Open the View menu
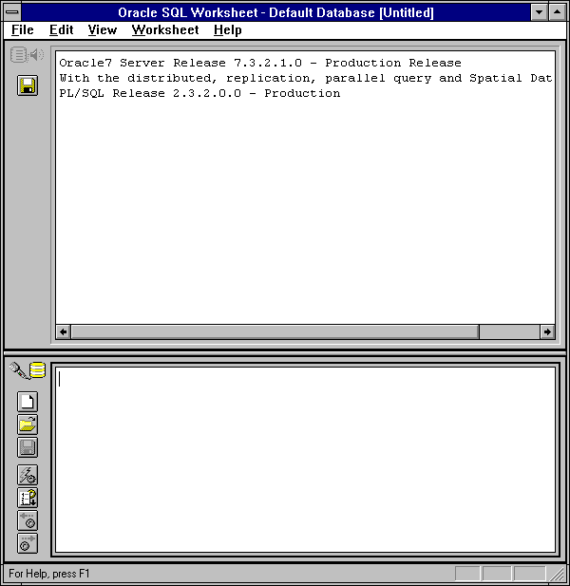The height and width of the screenshot is (586, 570). 102,30
